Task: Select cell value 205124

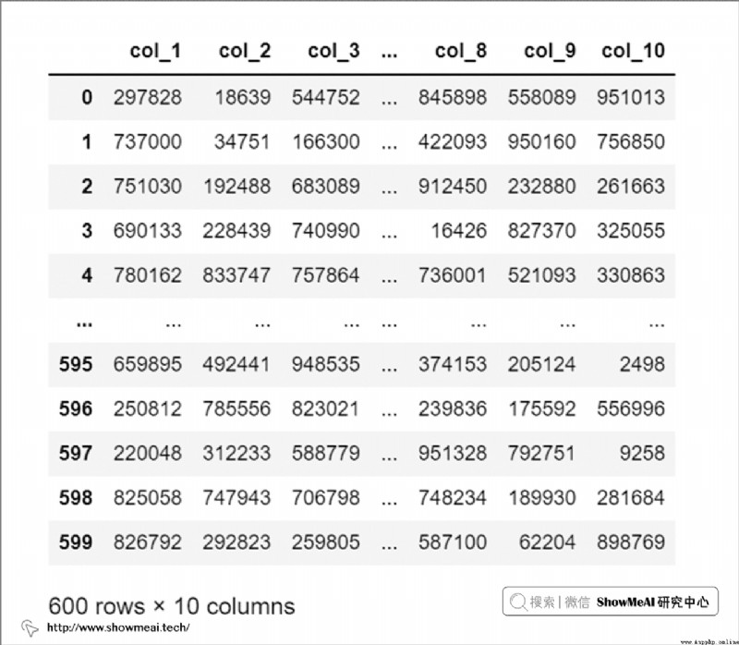Action: [541, 364]
